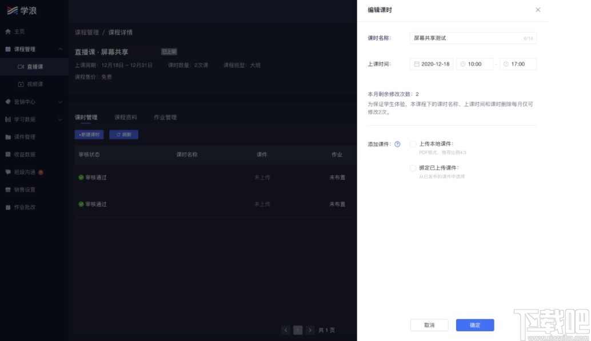Switch to the 课程资料 tab
Screen dimensions: 591x341
[x=126, y=117]
